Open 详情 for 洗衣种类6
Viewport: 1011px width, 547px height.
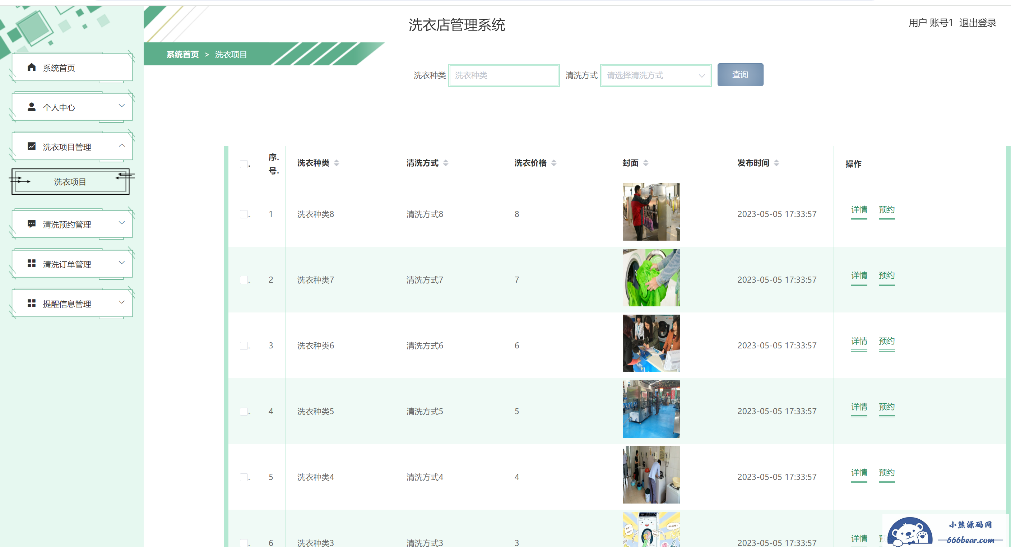[x=859, y=342]
